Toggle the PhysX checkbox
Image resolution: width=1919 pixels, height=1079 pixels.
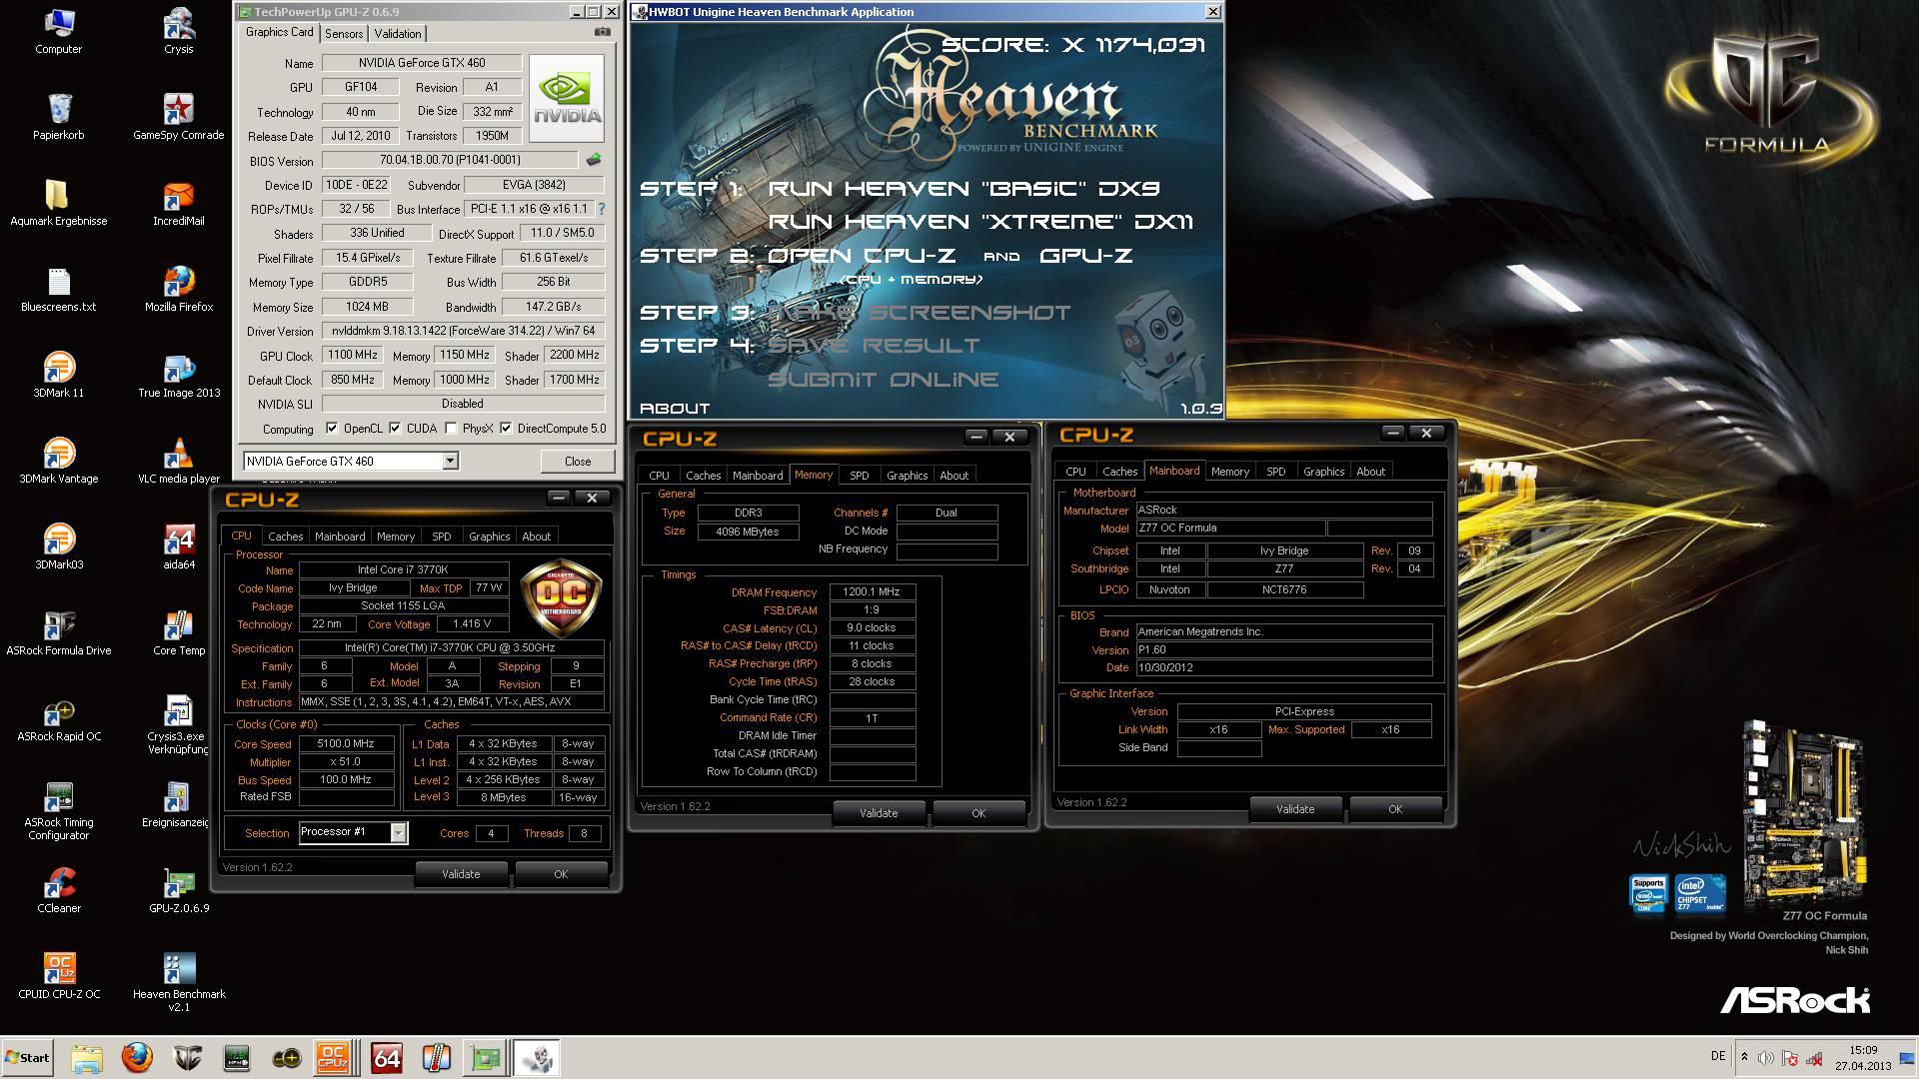pos(451,429)
